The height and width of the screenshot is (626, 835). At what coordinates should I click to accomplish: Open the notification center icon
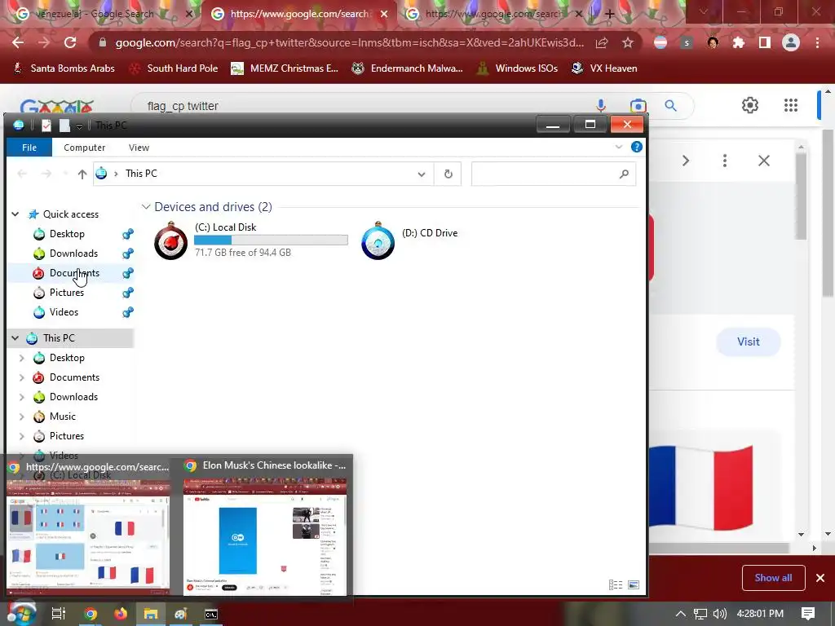(808, 613)
